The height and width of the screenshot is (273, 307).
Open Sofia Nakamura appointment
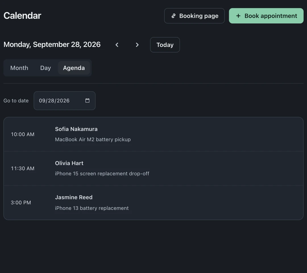click(153, 134)
